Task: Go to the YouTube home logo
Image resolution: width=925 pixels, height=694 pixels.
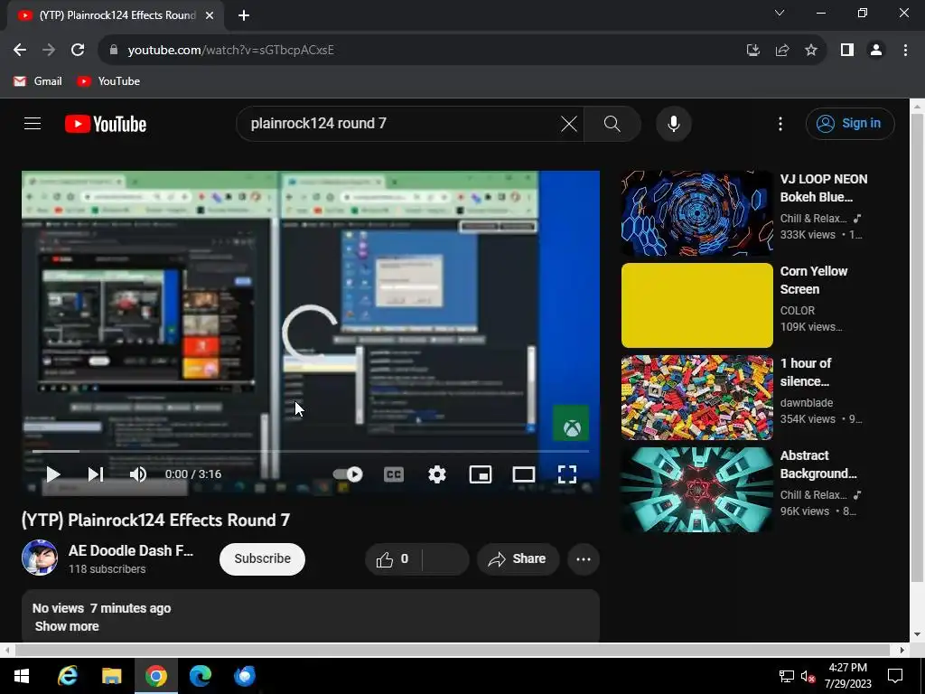Action: coord(106,124)
